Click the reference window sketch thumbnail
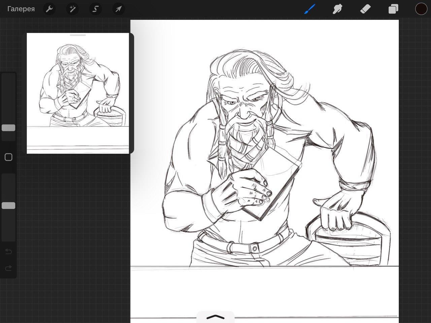The height and width of the screenshot is (323, 431). [78, 91]
